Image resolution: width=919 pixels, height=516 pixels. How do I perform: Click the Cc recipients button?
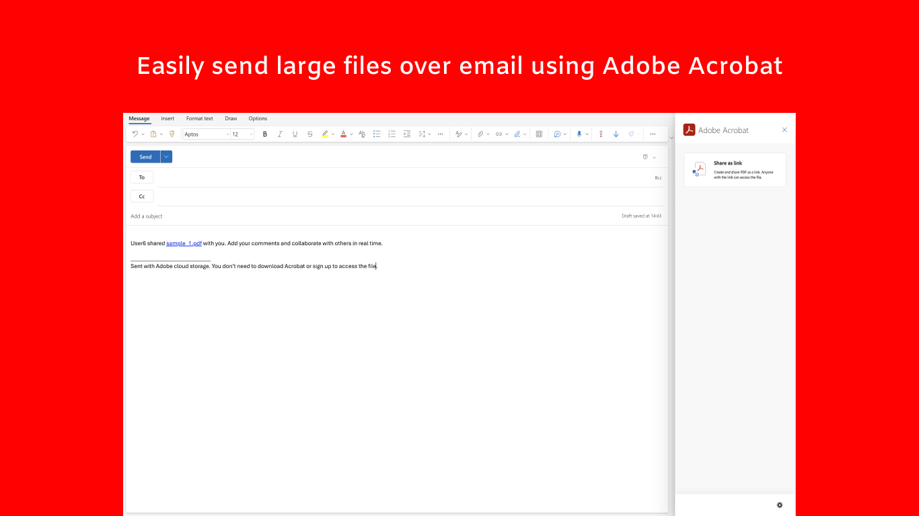click(142, 196)
